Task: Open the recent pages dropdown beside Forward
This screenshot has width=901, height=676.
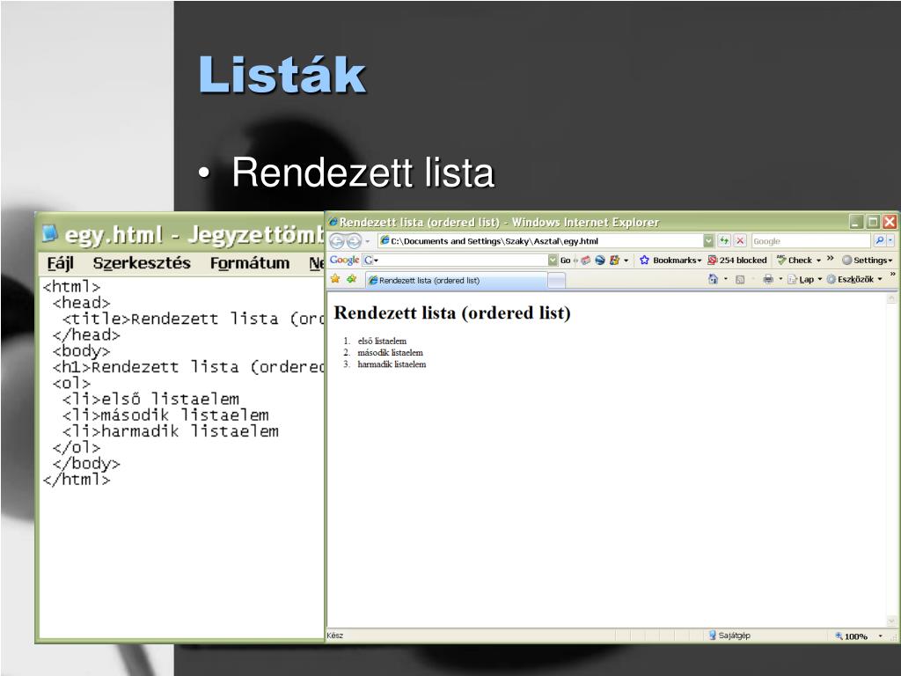Action: [x=368, y=241]
